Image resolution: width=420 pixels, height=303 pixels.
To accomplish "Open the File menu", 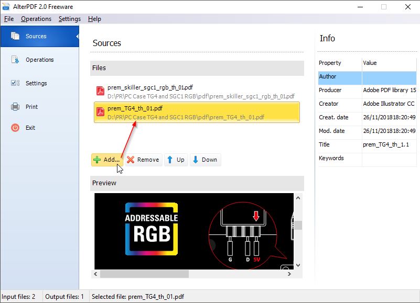I will point(9,19).
